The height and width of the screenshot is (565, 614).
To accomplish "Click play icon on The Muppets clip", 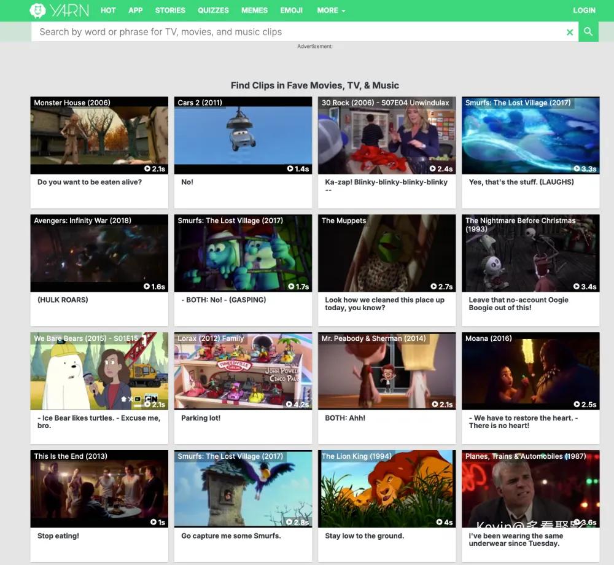I will click(434, 287).
